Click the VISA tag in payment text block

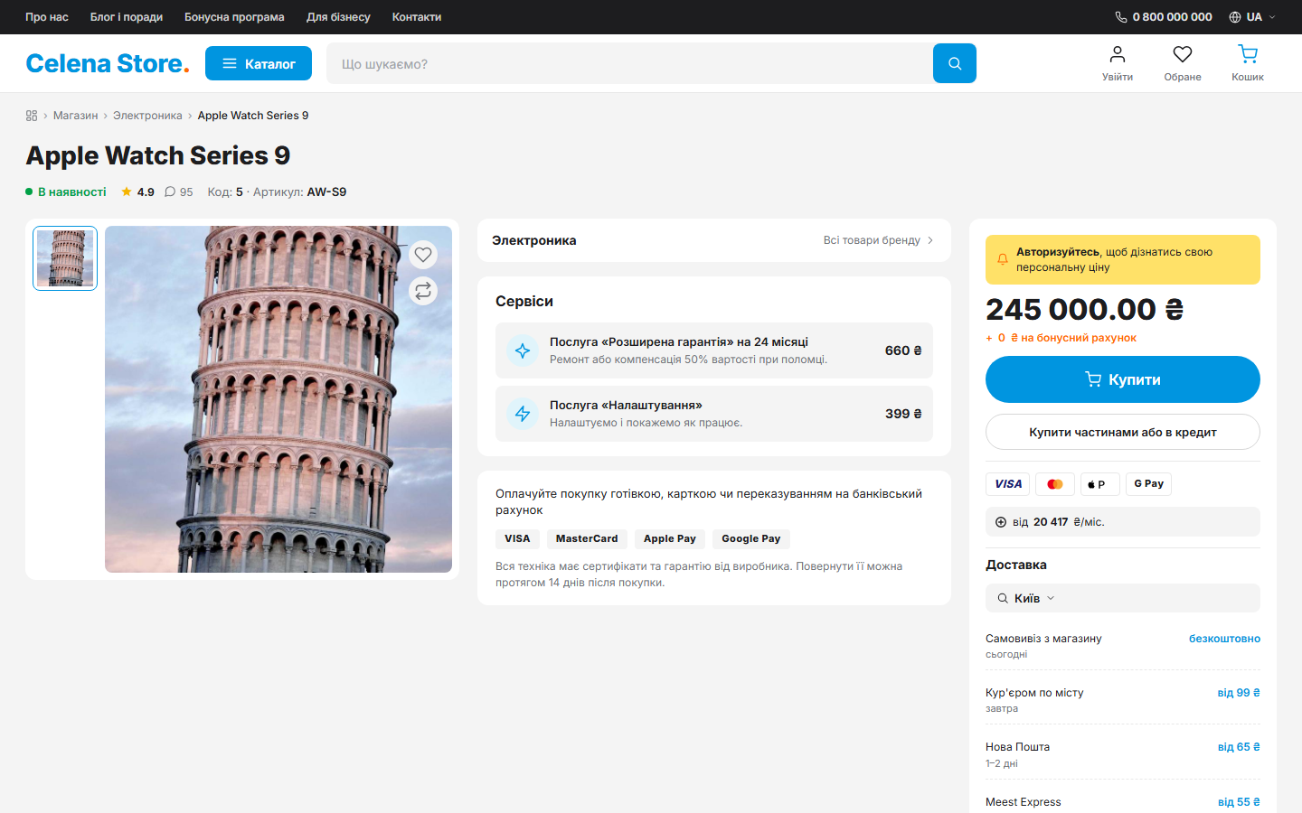pos(517,539)
